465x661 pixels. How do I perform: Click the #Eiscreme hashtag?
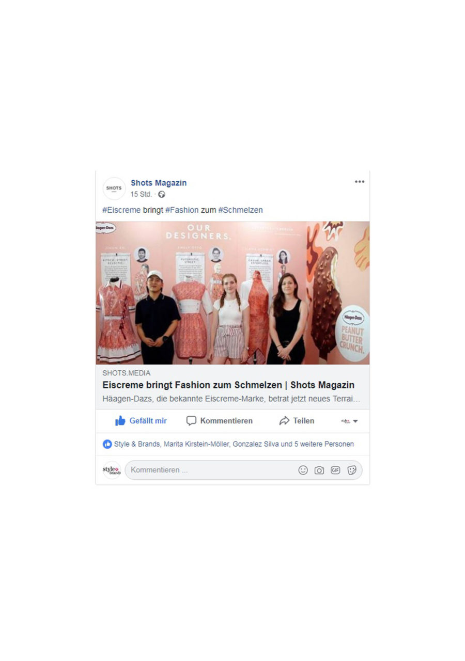(121, 210)
